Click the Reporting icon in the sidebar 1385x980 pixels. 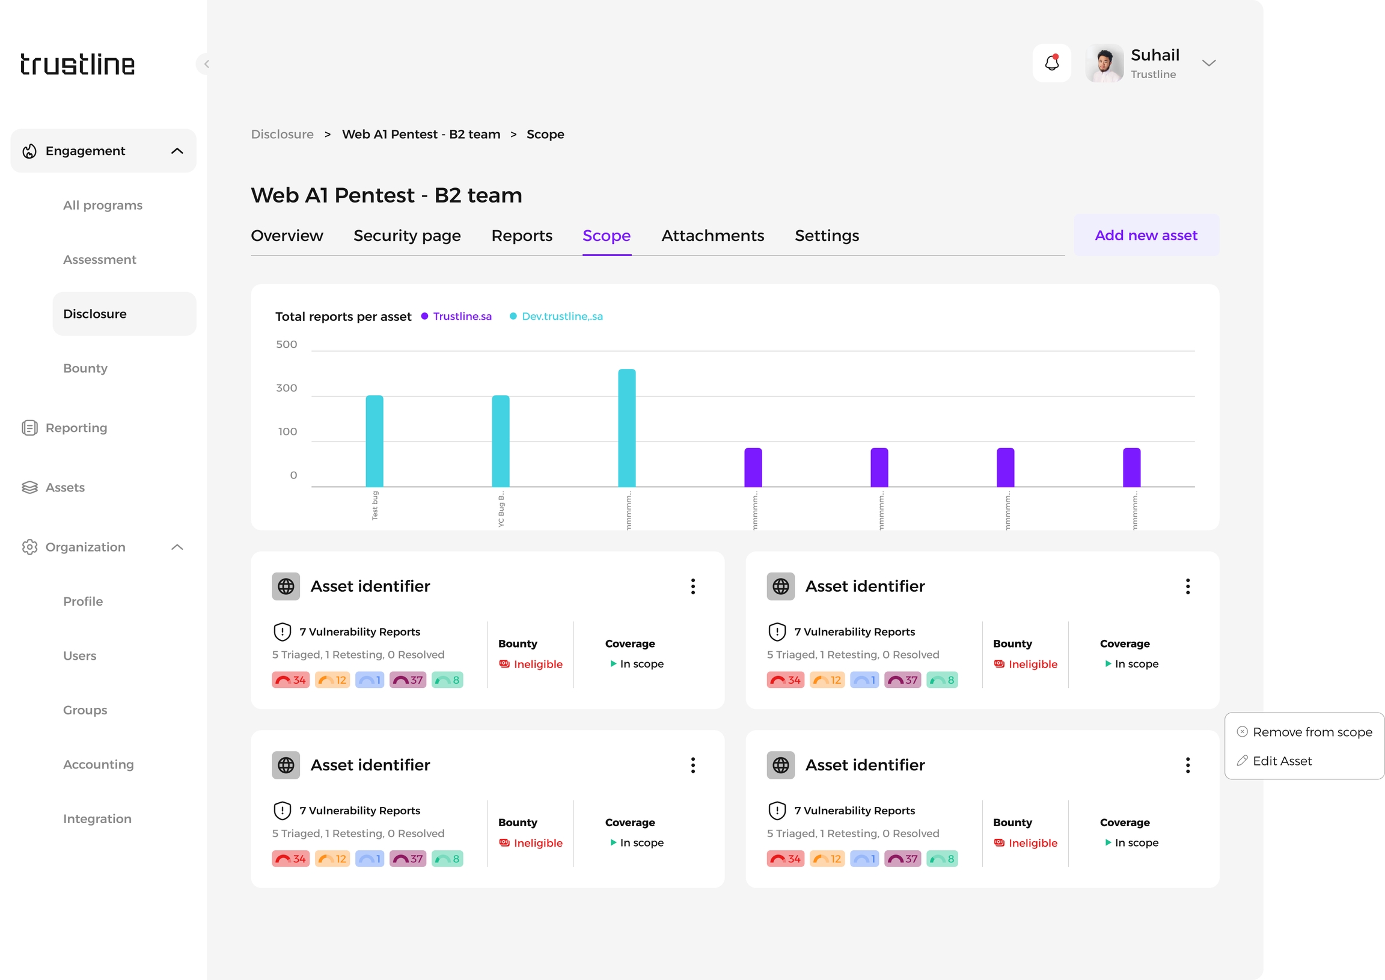29,428
